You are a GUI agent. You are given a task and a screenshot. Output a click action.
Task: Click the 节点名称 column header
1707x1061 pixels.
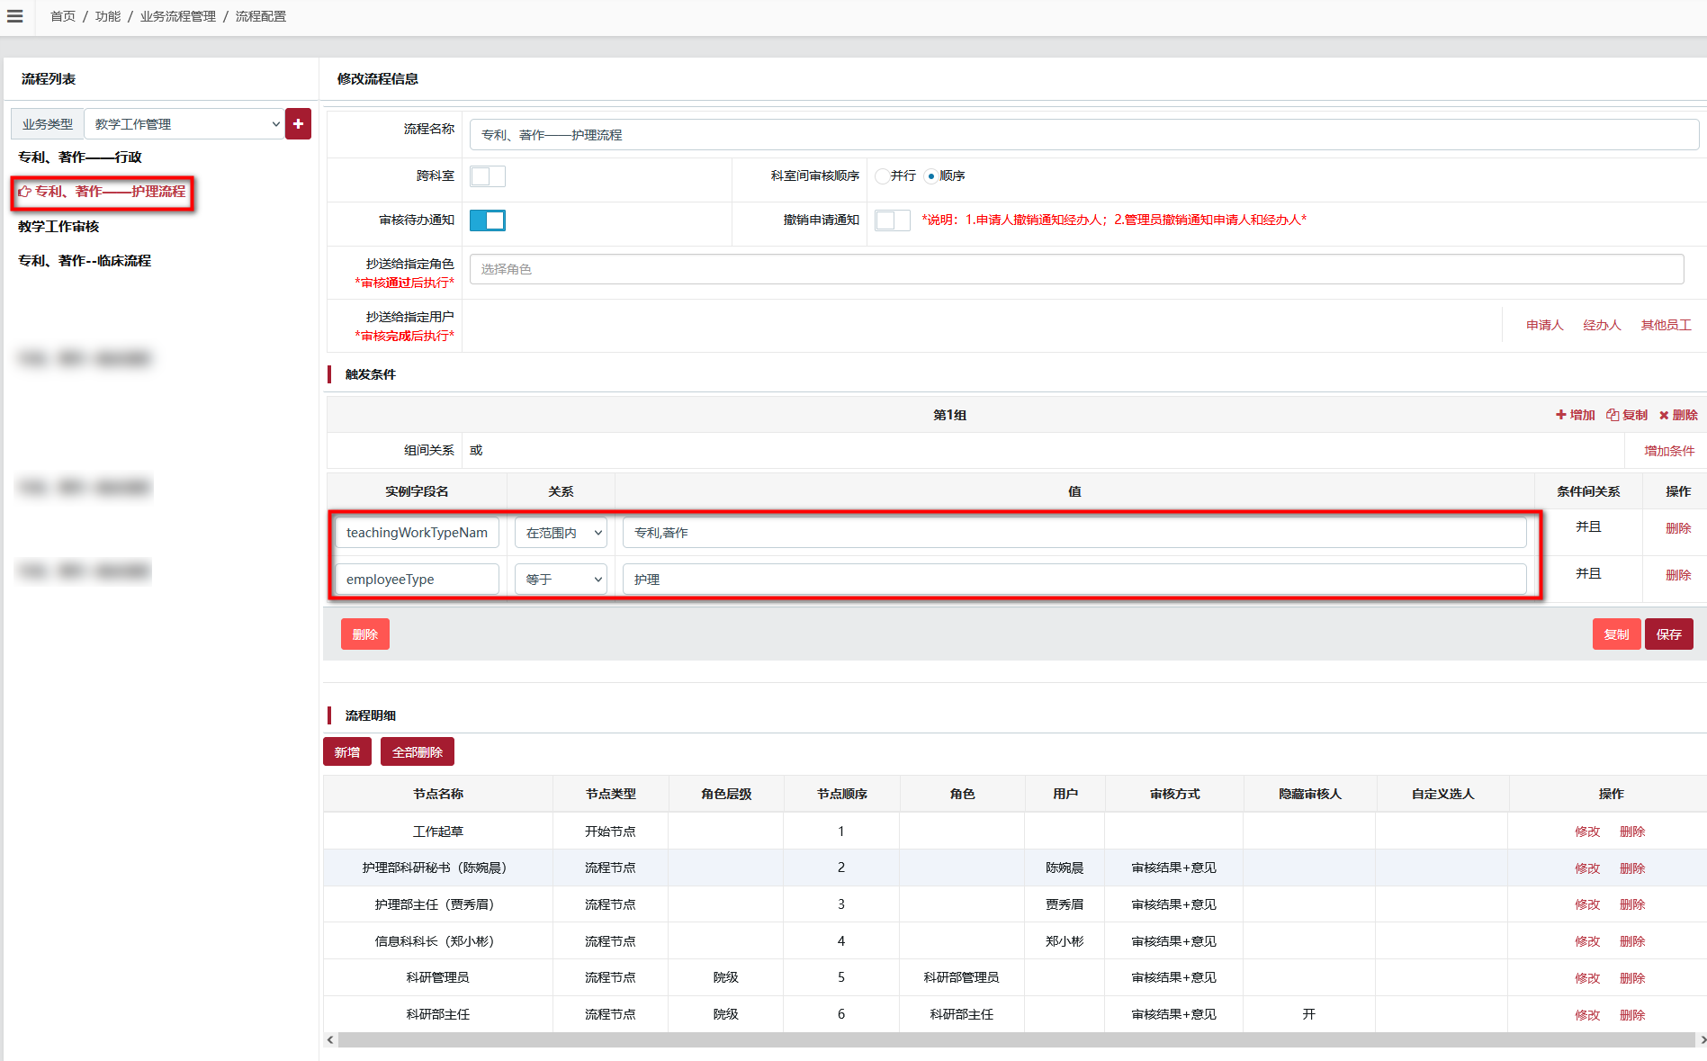tap(438, 794)
